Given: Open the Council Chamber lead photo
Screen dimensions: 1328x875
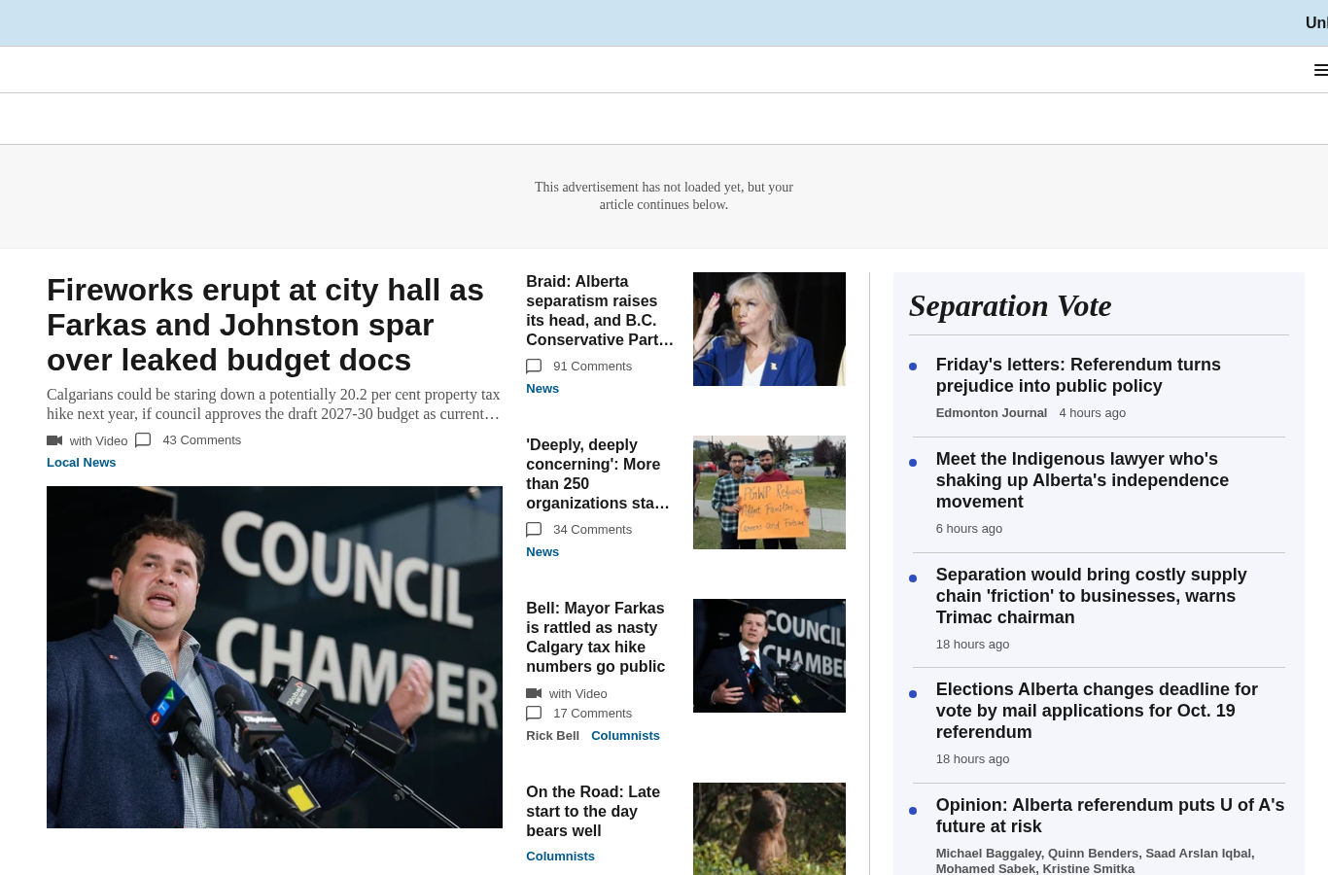Looking at the screenshot, I should pos(274,657).
